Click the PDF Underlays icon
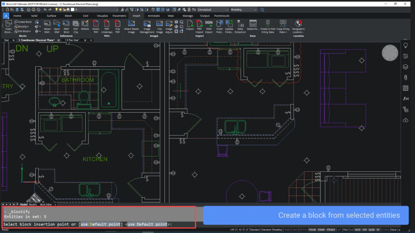The width and height of the screenshot is (415, 233). pos(107,27)
